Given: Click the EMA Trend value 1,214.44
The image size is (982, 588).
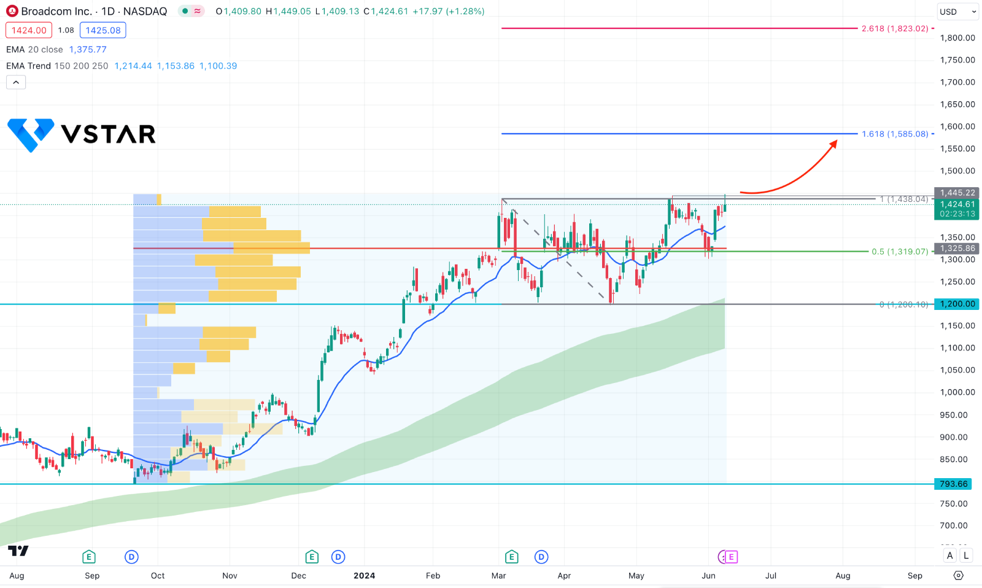Looking at the screenshot, I should click(133, 66).
